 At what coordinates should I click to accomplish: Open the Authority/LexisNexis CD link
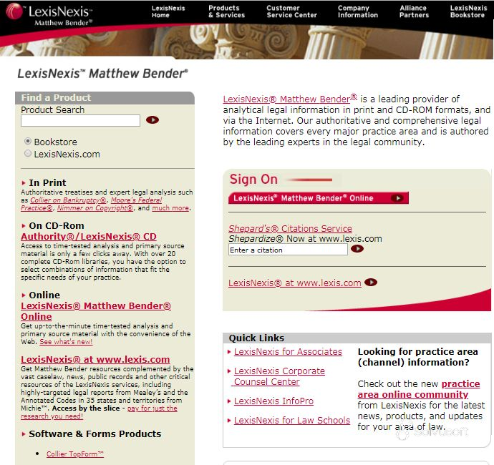click(x=89, y=237)
